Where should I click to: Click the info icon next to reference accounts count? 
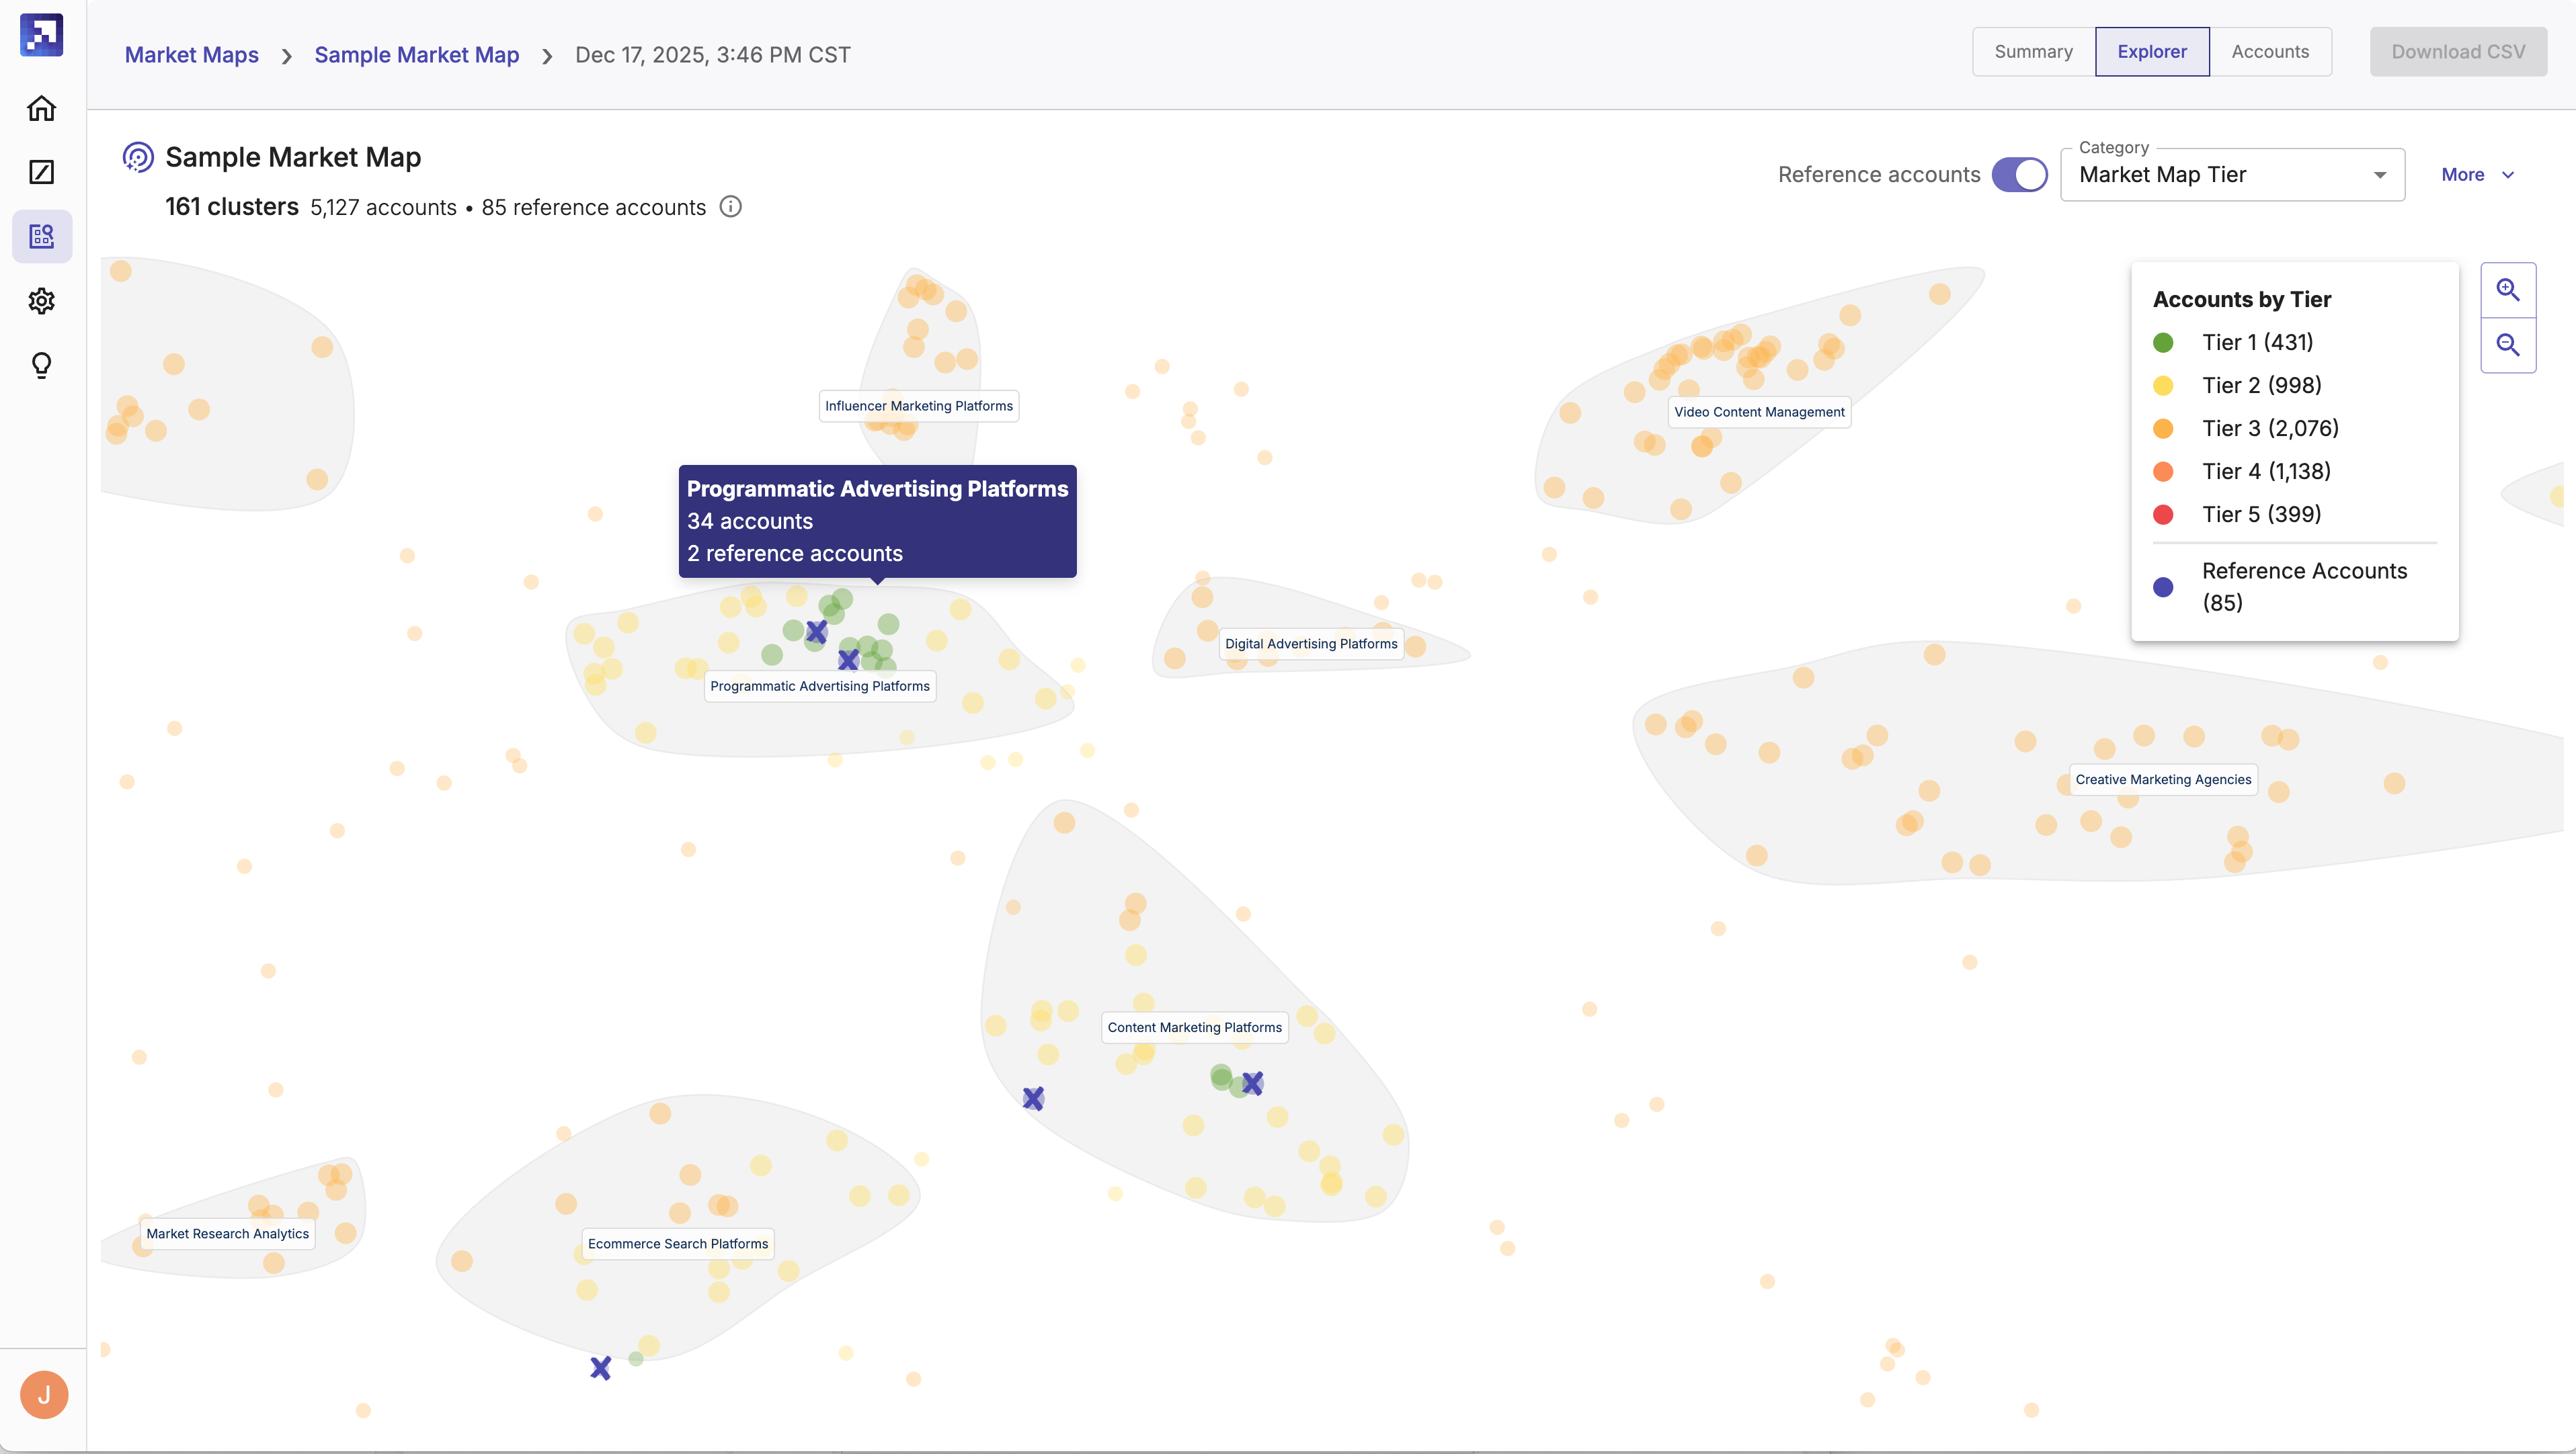pos(731,207)
